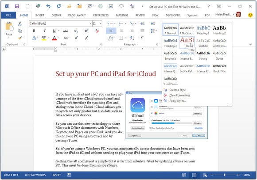
Task: Click the Clear All Formatting eraser icon
Action: 97,31
